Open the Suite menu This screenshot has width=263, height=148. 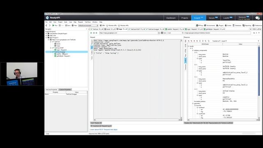[x=66, y=22]
